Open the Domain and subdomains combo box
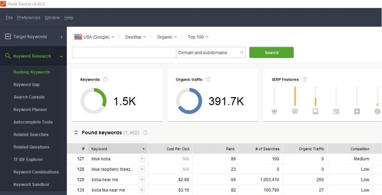 tap(211, 52)
